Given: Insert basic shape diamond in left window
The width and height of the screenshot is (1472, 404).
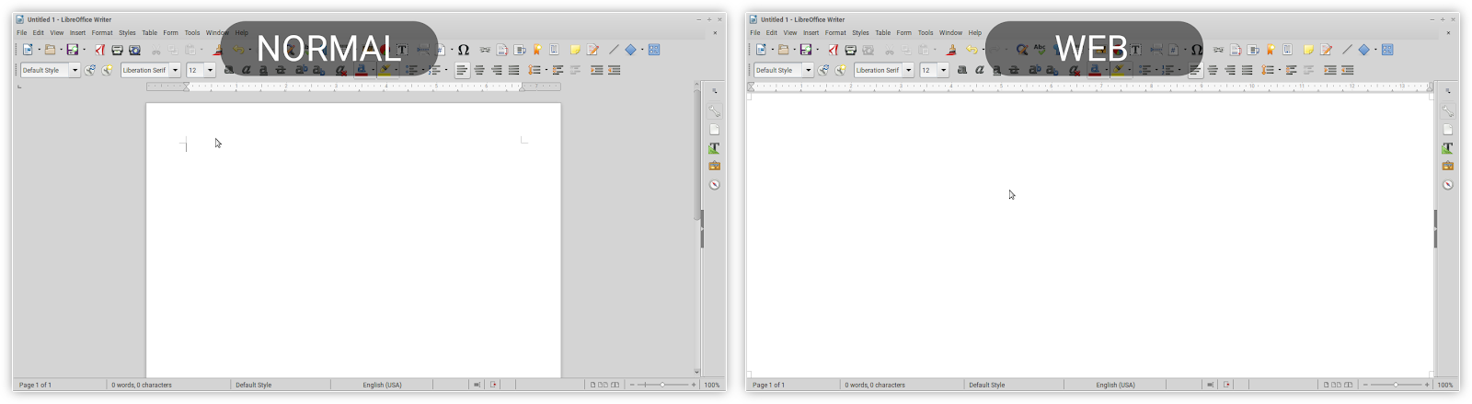Looking at the screenshot, I should (x=631, y=50).
